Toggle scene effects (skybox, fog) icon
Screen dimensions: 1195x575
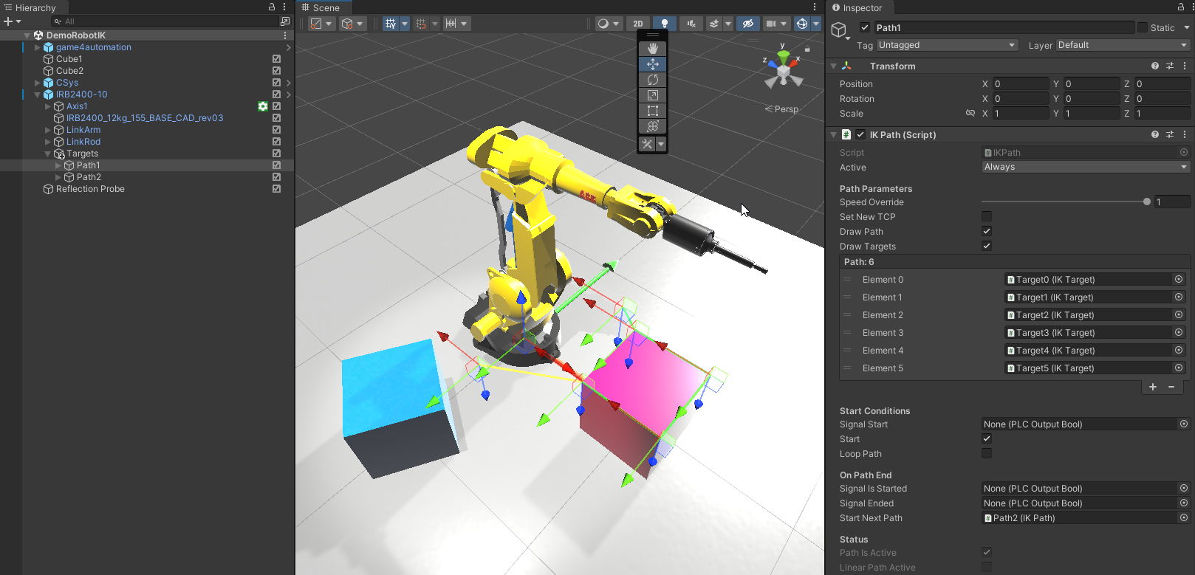click(x=714, y=24)
